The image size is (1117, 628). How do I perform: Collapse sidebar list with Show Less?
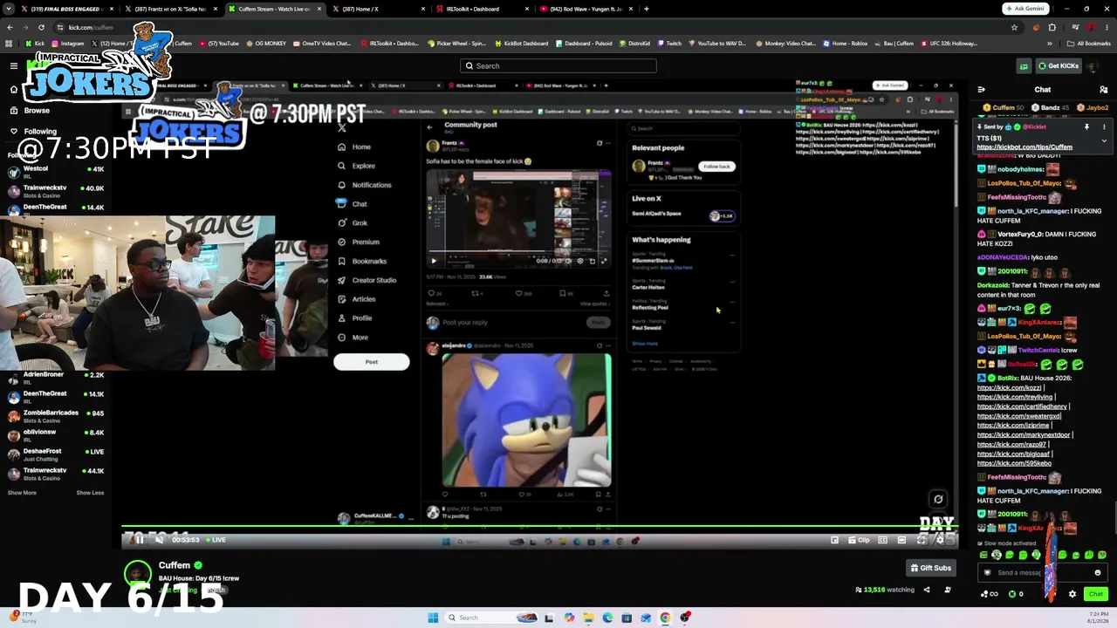pyautogui.click(x=90, y=493)
